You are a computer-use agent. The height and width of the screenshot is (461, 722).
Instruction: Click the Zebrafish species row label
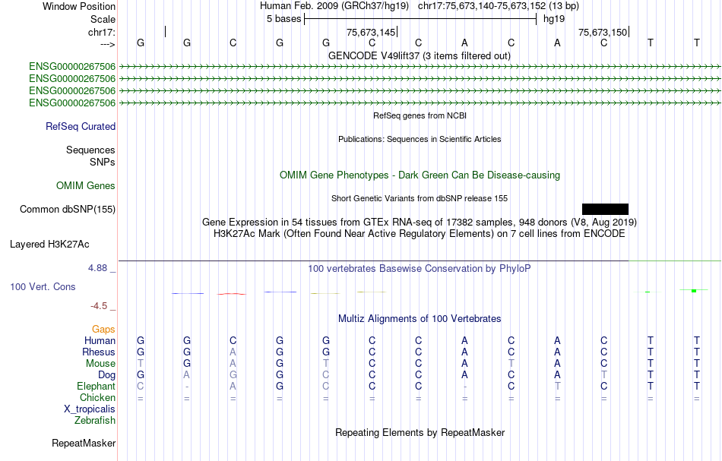click(x=95, y=421)
